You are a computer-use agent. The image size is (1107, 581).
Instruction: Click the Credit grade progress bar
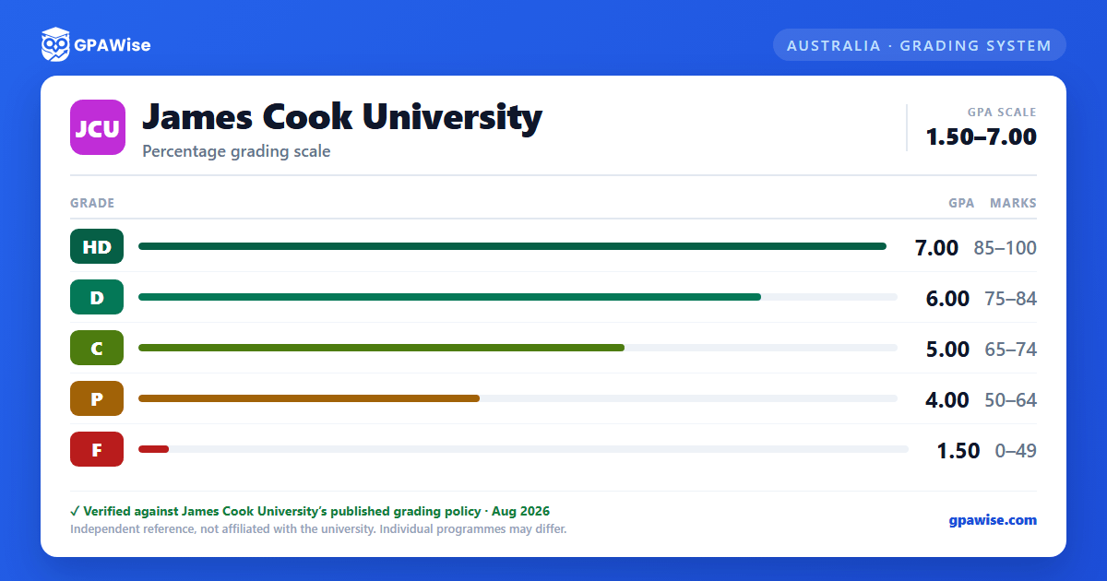pyautogui.click(x=381, y=348)
